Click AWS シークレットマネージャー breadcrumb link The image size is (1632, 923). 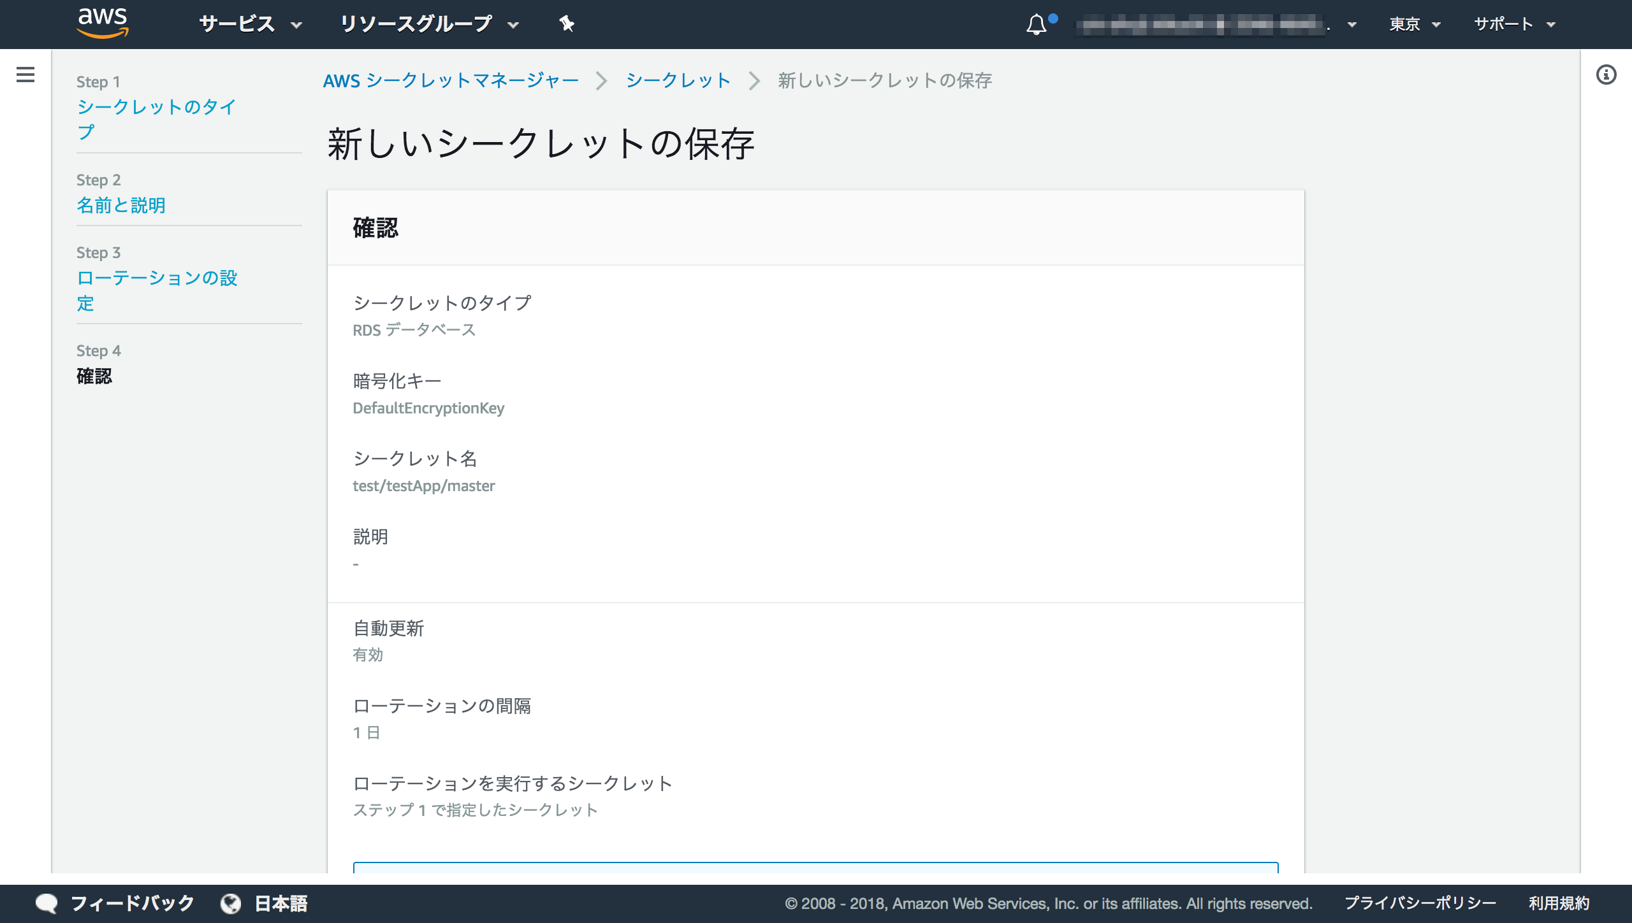[x=451, y=80]
